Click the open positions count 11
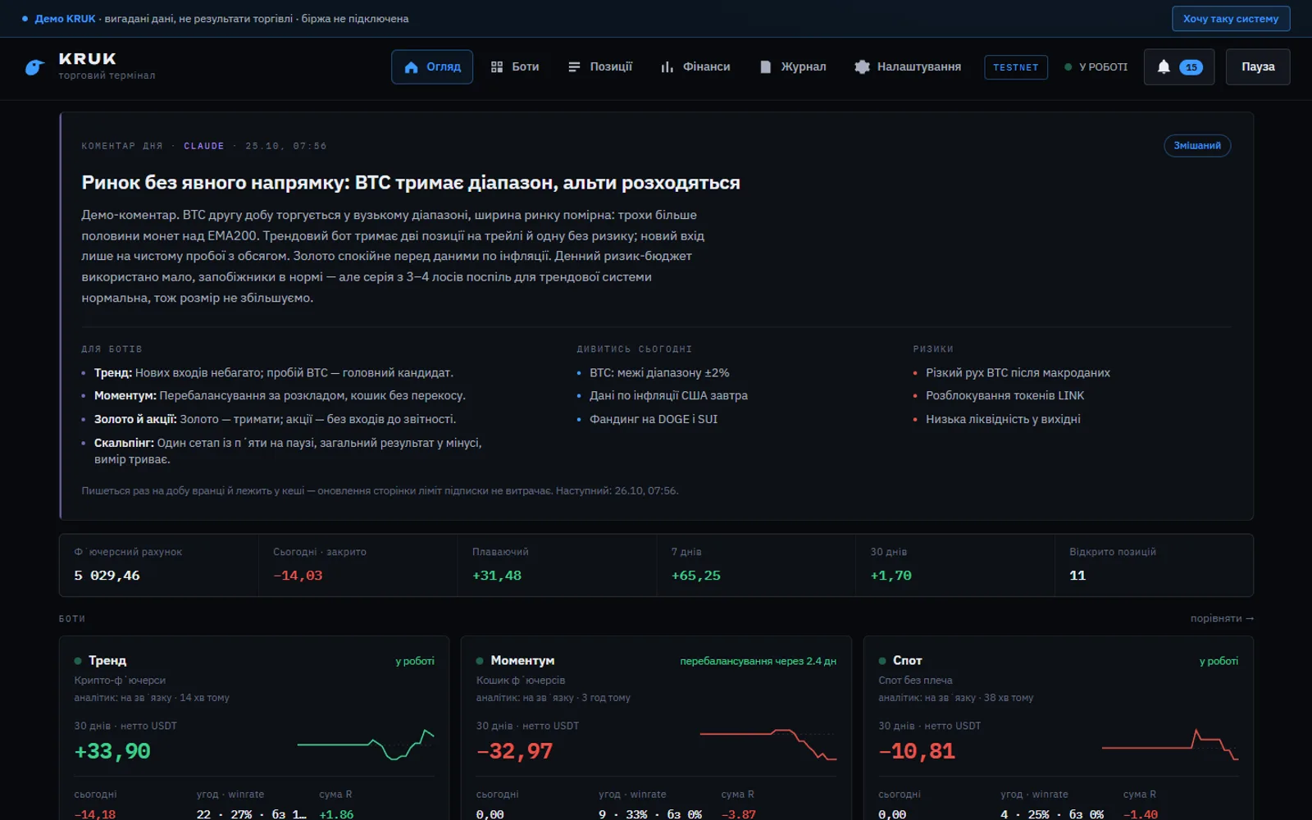1312x820 pixels. pyautogui.click(x=1077, y=576)
